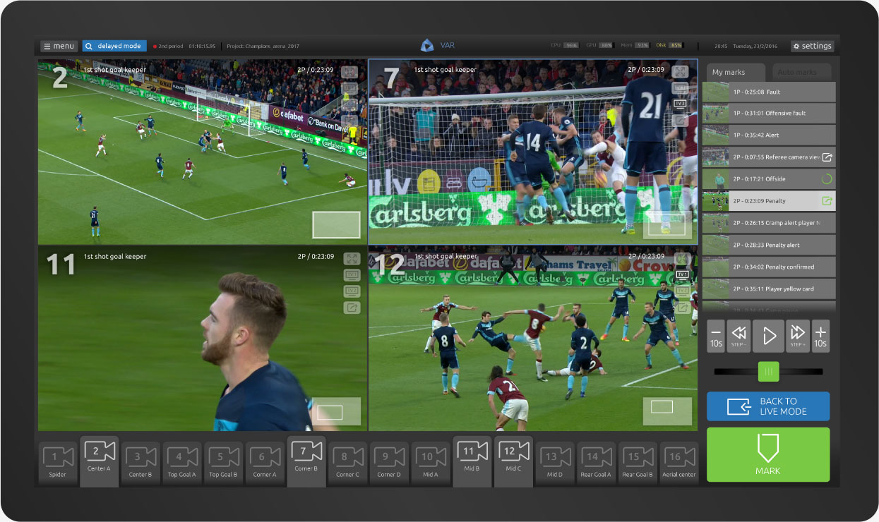Open mark 2P - 0:17:21 Offside
Screen dimensions: 879x522
click(769, 179)
